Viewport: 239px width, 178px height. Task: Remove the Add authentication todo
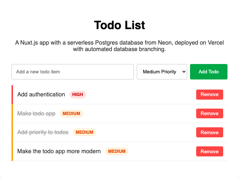(x=209, y=95)
